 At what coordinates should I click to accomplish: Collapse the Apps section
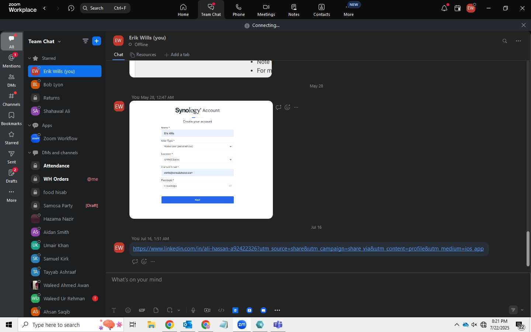(x=29, y=125)
